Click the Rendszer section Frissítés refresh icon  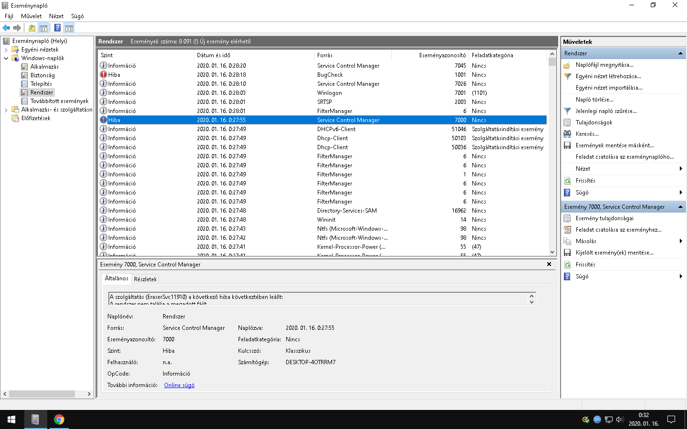[x=567, y=181]
